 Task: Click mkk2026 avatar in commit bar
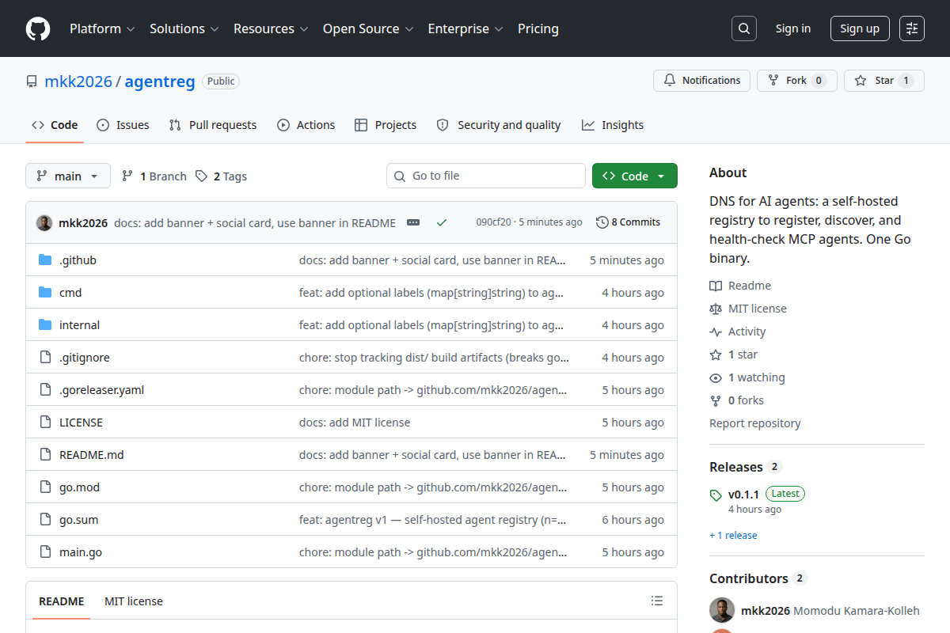(44, 222)
